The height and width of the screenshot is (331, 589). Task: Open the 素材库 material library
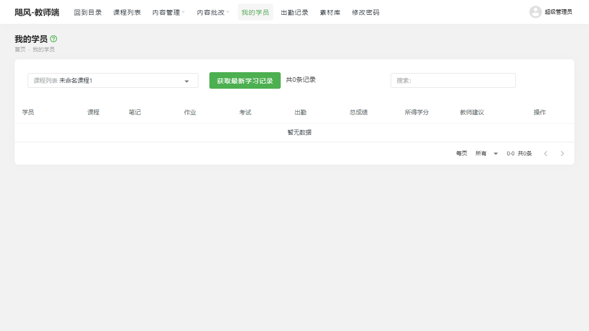(x=330, y=12)
